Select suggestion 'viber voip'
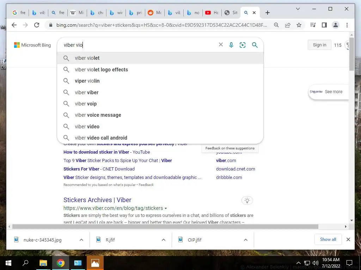361x270 pixels. point(160,104)
